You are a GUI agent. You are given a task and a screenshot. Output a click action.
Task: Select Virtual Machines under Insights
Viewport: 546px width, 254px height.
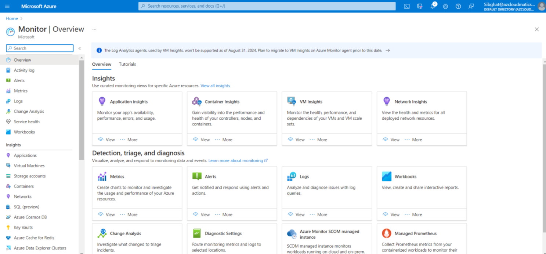(x=29, y=166)
